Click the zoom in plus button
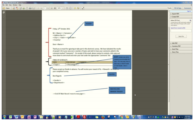 pyautogui.click(x=55, y=8)
